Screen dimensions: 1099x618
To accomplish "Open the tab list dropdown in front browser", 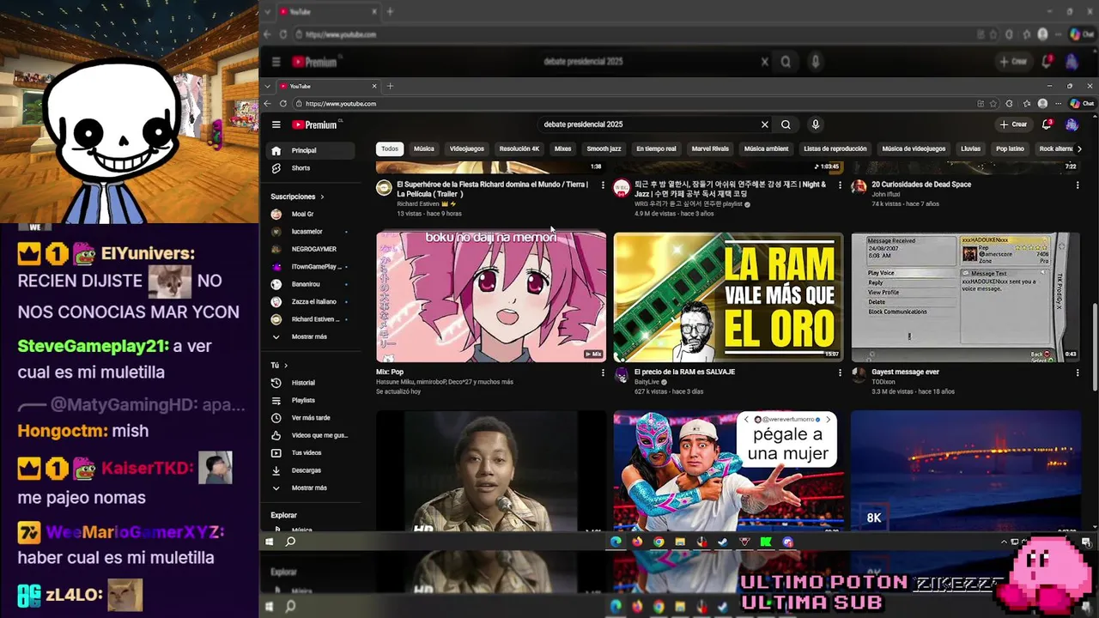I will point(269,86).
